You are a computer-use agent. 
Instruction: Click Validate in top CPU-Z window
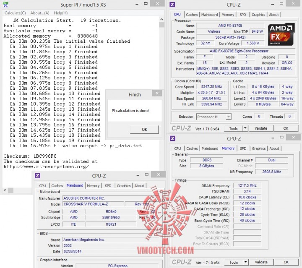(x=261, y=128)
